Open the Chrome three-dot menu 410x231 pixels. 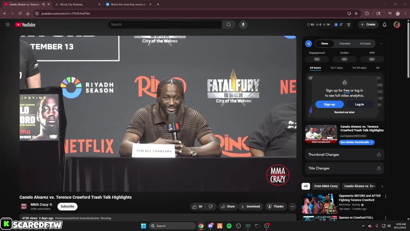click(x=405, y=13)
